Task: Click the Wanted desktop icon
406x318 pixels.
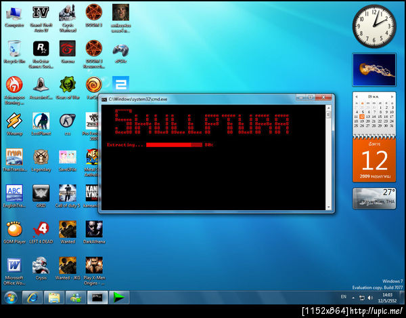Action: click(68, 232)
